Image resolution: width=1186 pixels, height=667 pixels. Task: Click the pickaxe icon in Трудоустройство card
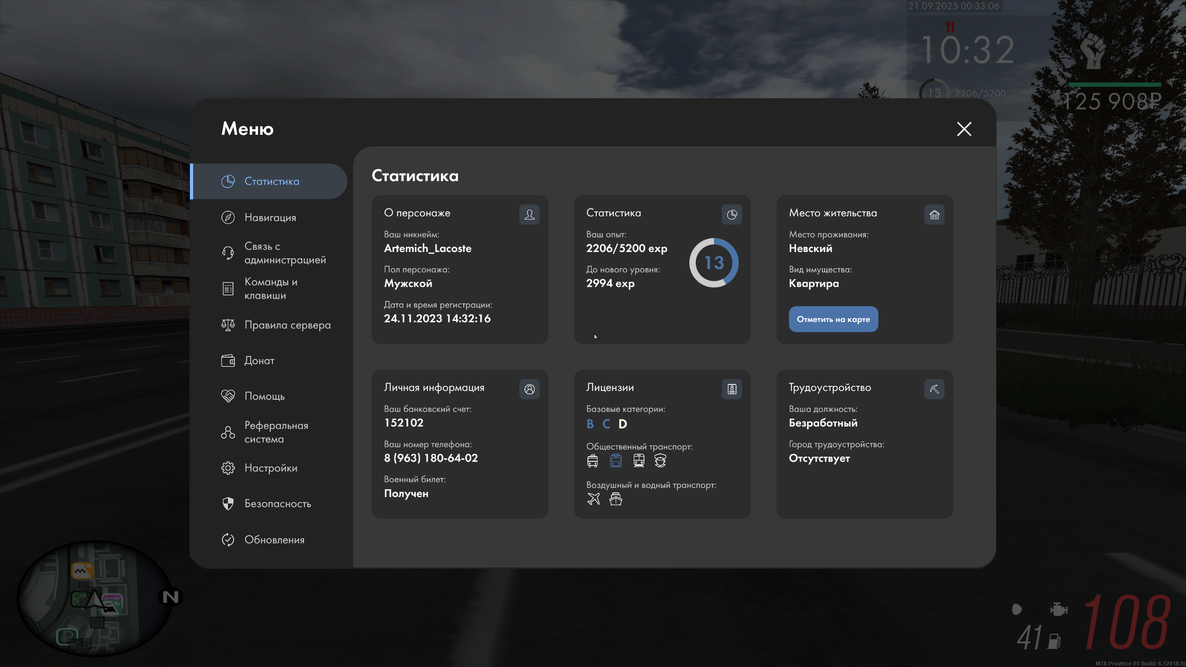(x=934, y=389)
